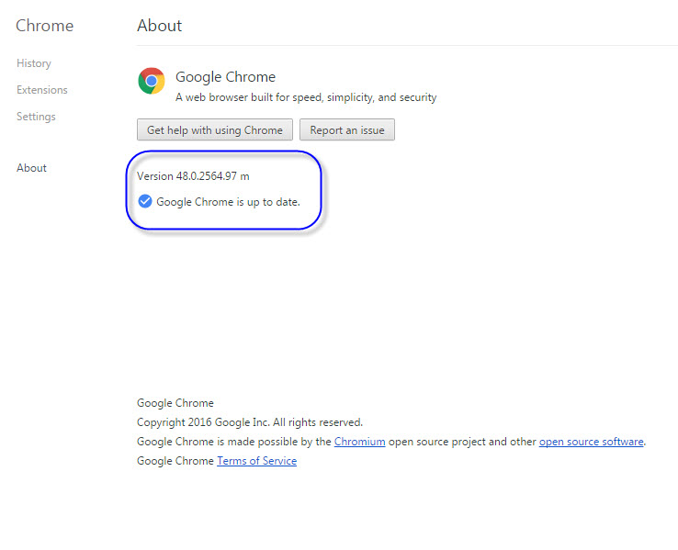Follow the open source software link
This screenshot has height=550, width=678.
591,442
